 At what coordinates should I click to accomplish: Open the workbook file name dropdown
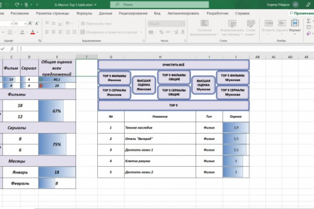coord(95,5)
